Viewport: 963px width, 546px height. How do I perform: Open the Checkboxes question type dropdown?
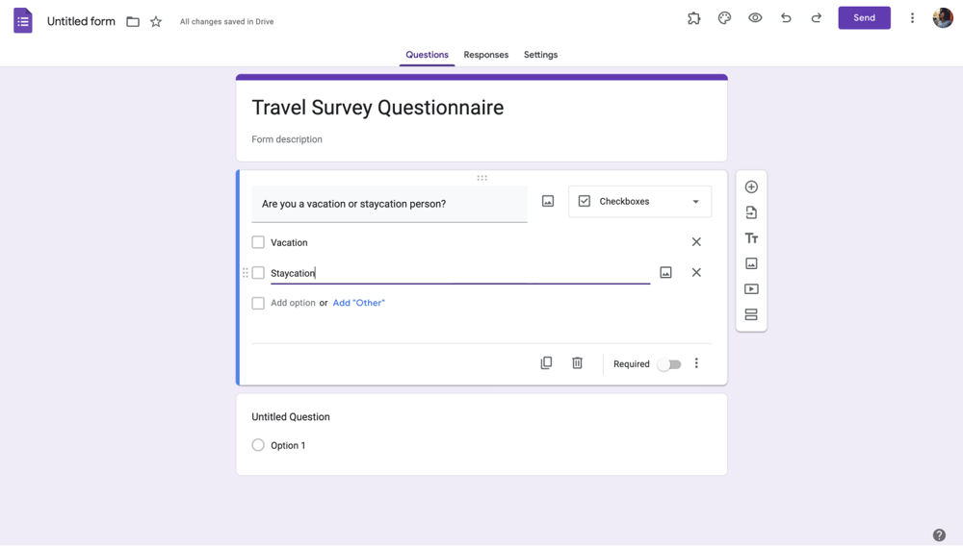639,202
